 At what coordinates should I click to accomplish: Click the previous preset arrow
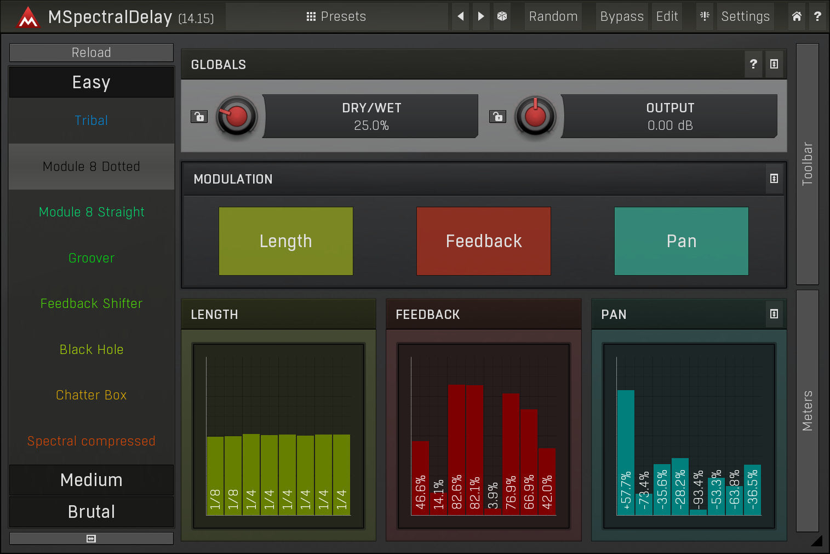pos(461,16)
